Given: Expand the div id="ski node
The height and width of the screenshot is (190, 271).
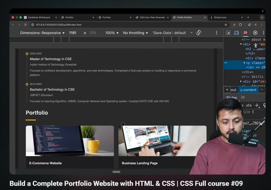Looking at the screenshot, I should coord(241,81).
